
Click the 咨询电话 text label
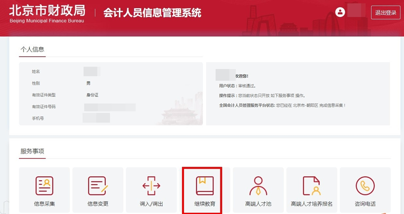tap(365, 204)
